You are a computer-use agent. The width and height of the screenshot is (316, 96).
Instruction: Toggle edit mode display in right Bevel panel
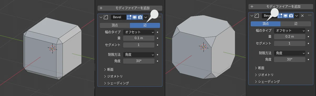point(280,16)
